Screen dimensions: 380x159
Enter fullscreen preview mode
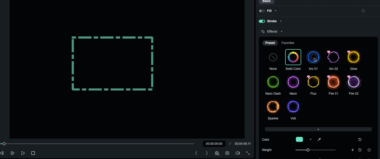(x=248, y=153)
